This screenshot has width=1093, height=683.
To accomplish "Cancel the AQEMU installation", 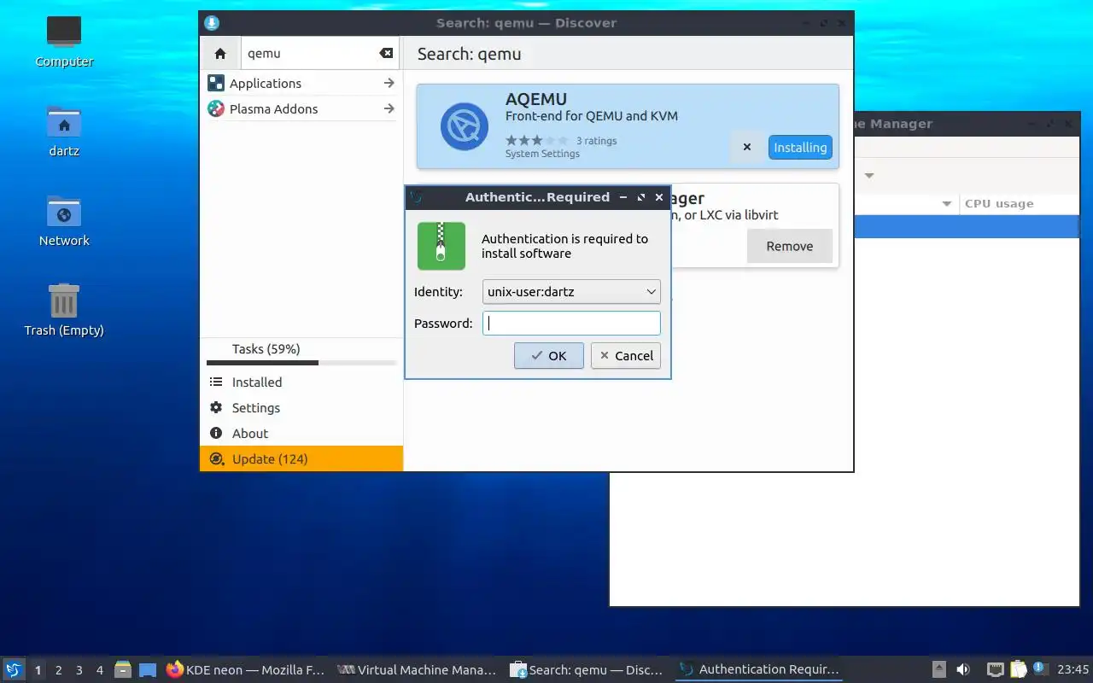I will point(746,147).
